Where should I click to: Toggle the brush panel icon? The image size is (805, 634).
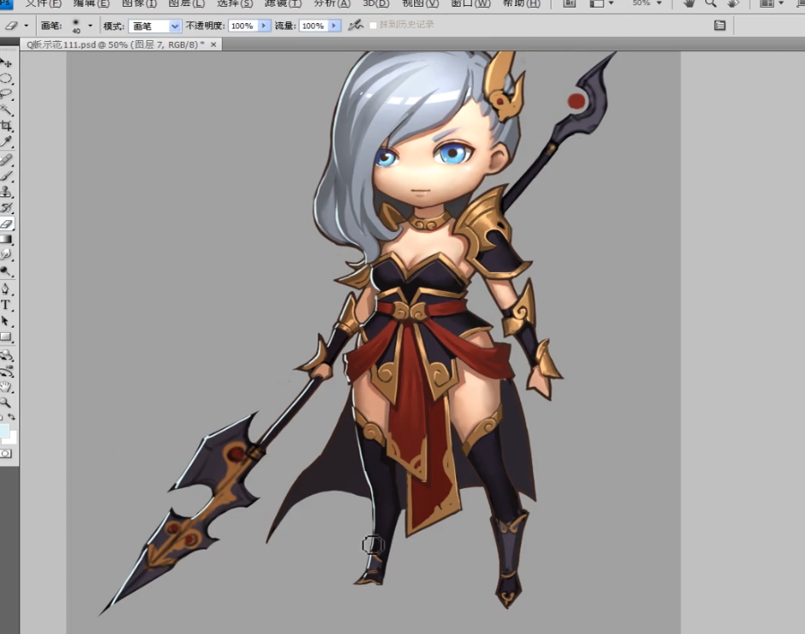[x=720, y=25]
